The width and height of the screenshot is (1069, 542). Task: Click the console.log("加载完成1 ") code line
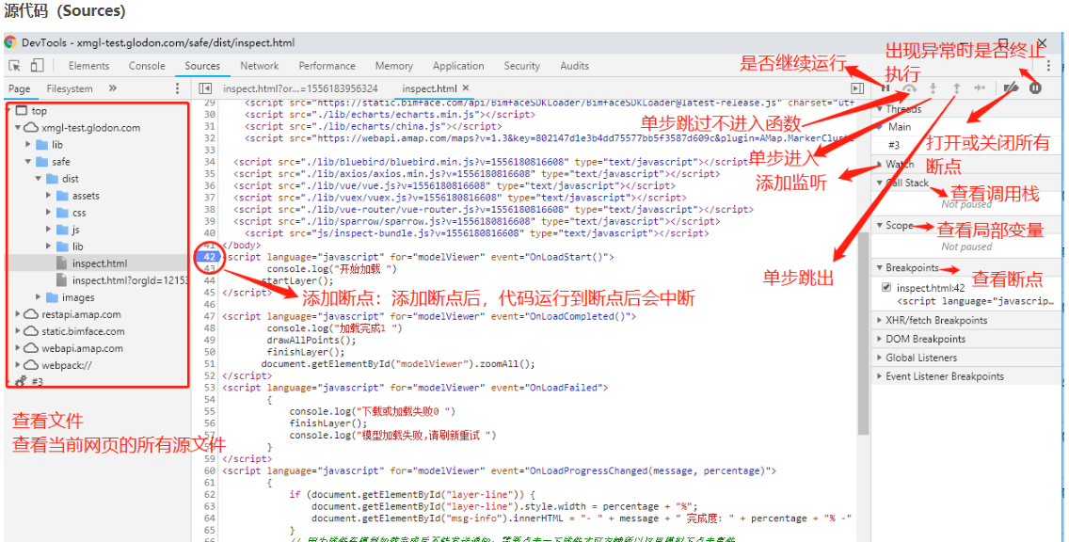tap(335, 327)
